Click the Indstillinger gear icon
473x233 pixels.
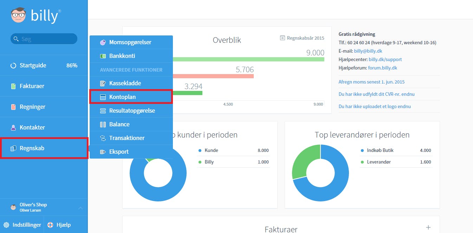[x=6, y=225]
